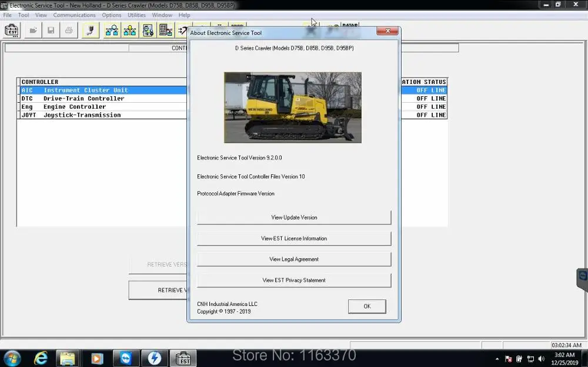Image resolution: width=588 pixels, height=367 pixels.
Task: Click 'Electronic Service Tool Version 9.2.0.0' text
Action: pyautogui.click(x=239, y=157)
